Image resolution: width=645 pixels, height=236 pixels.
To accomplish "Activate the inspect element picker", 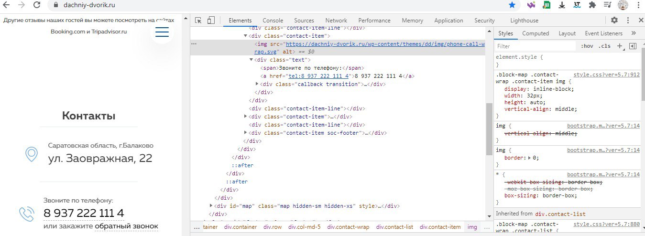I will (x=198, y=20).
